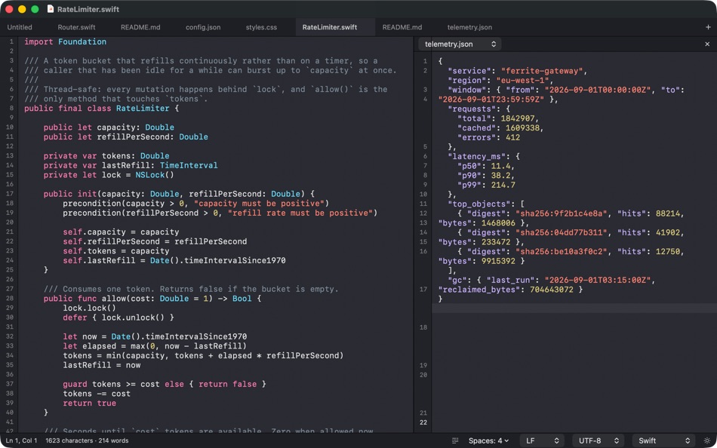Click the guard tokens >= cost line
The image size is (717, 448).
(x=165, y=385)
